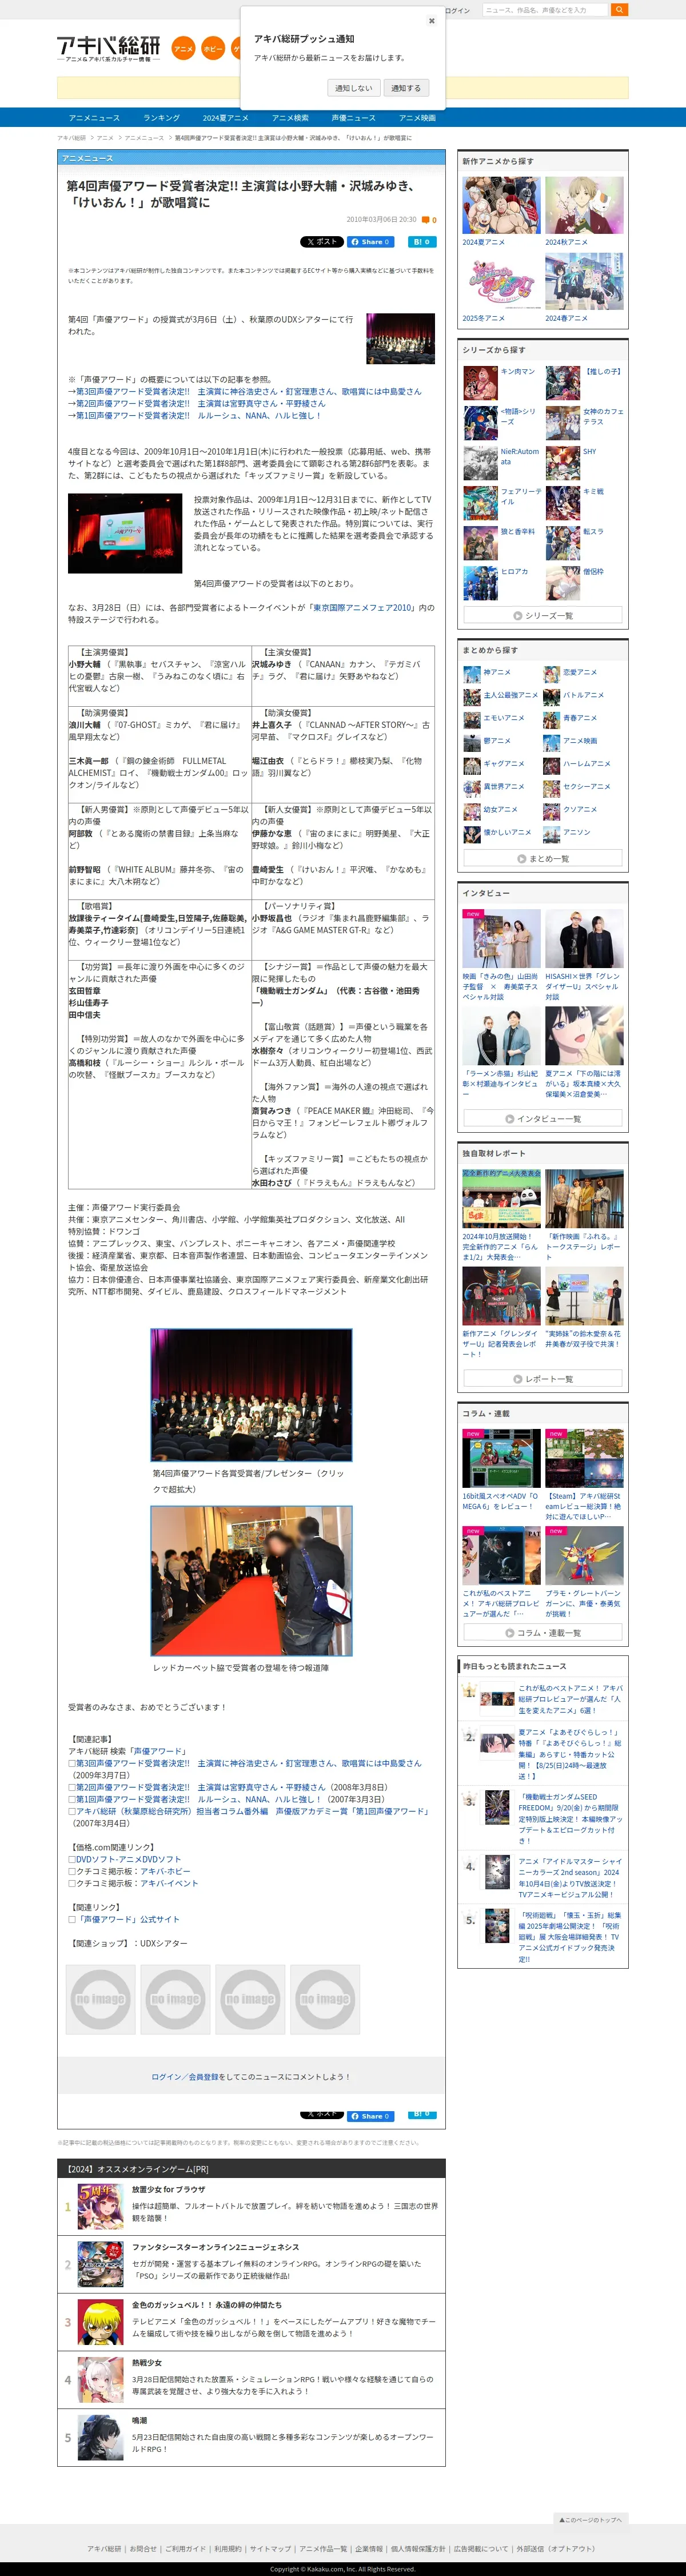Expand まとめ一覧 list button
The width and height of the screenshot is (686, 2576).
click(x=543, y=859)
